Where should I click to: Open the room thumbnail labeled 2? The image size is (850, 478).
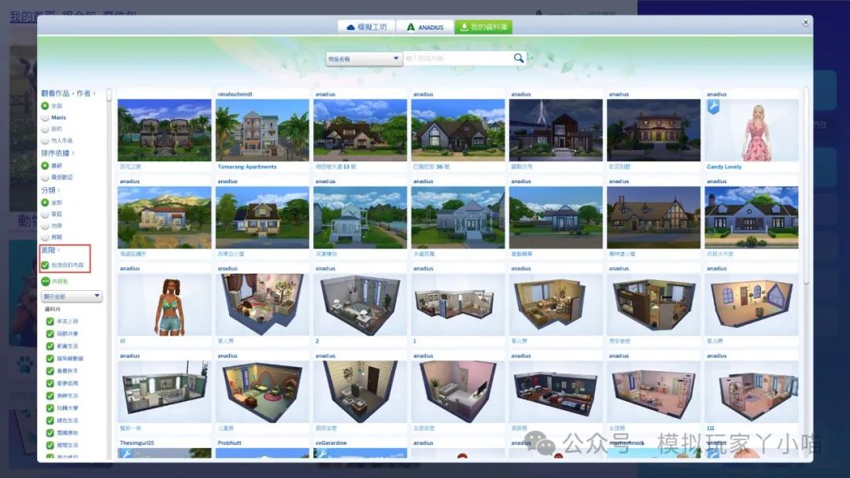(360, 304)
